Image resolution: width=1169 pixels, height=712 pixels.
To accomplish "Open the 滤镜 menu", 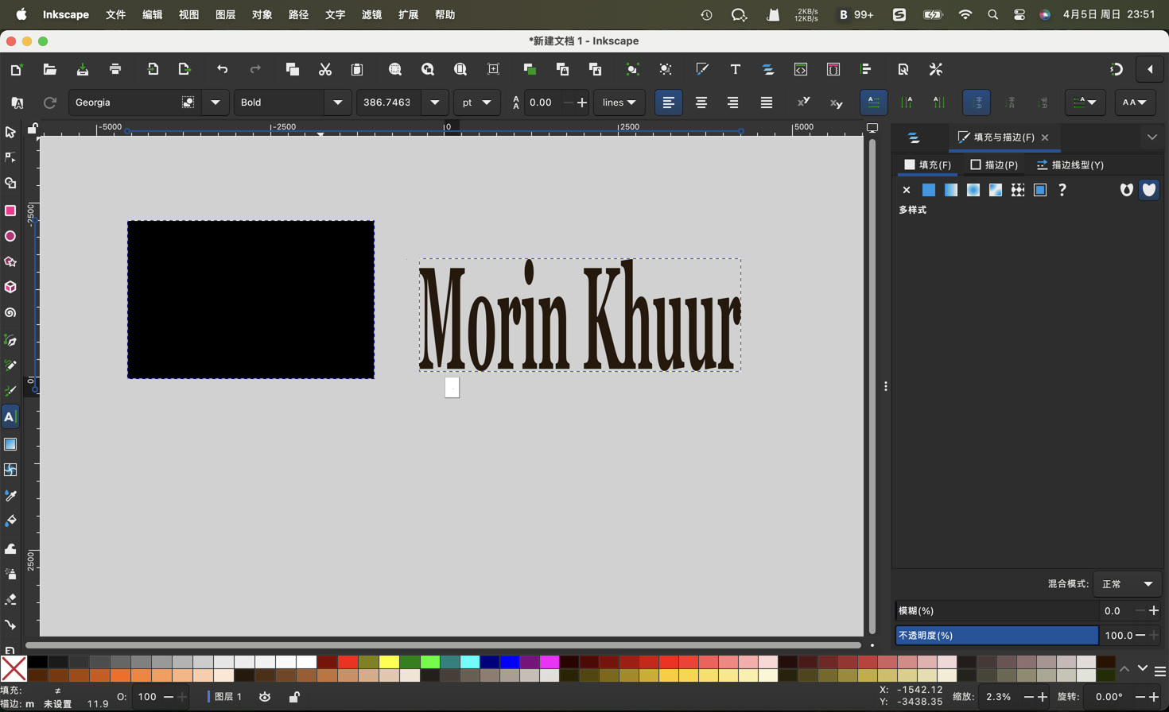I will point(371,14).
